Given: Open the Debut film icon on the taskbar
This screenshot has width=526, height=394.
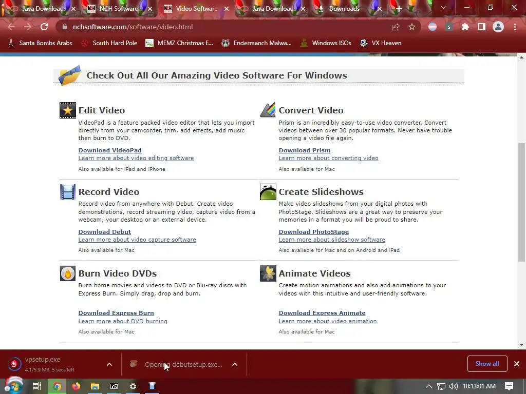Looking at the screenshot, I should coord(152,386).
